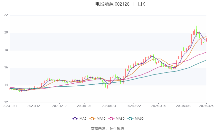This screenshot has width=215, height=131.
Task: Click the 20240408 date axis label
Action: pos(183,106)
